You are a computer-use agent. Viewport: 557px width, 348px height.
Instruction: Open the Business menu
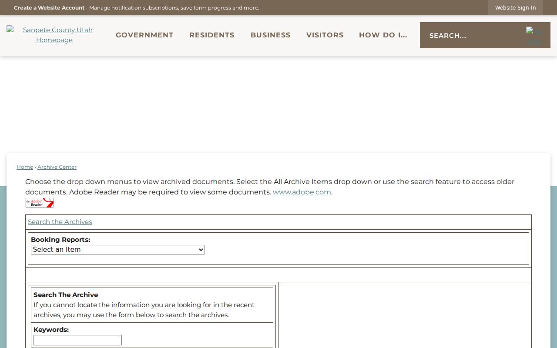point(271,35)
